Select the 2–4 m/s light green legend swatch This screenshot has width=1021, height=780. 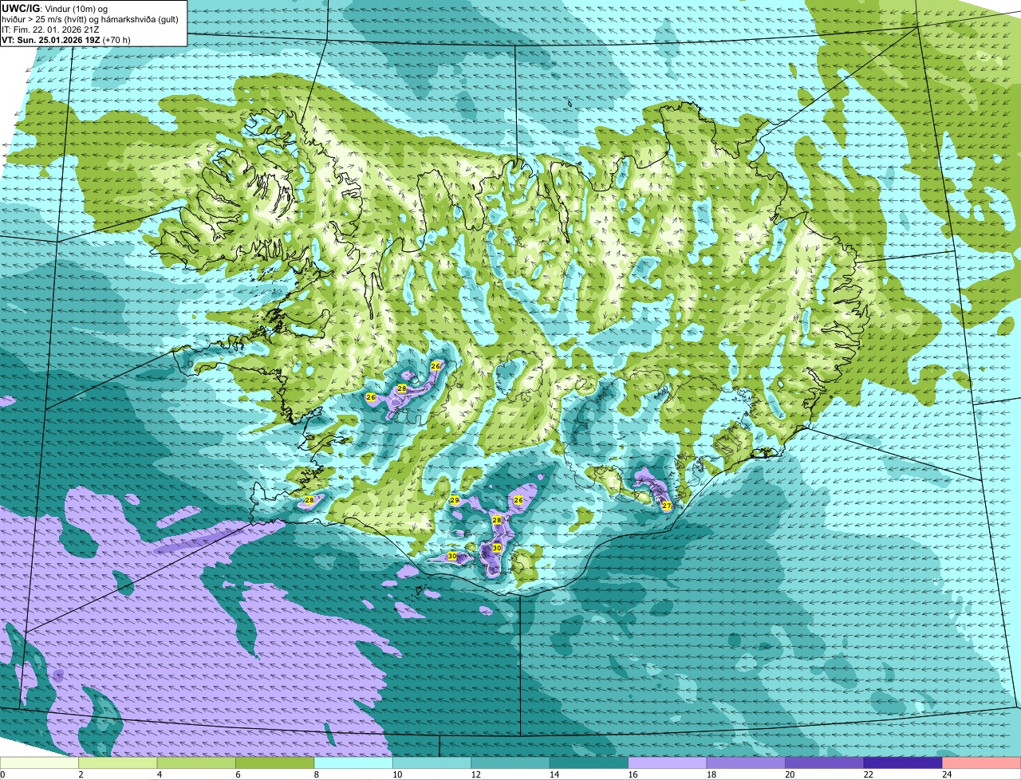pyautogui.click(x=118, y=762)
